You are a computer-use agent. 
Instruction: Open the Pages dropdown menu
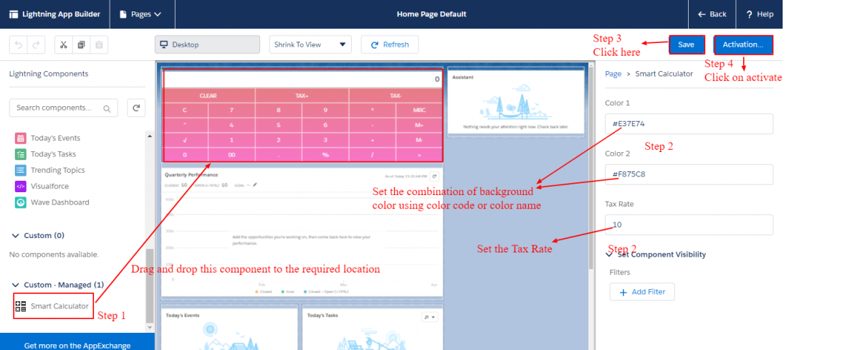click(x=141, y=14)
